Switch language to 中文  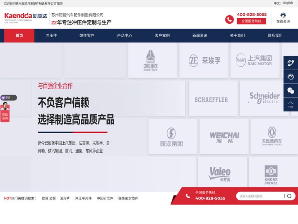pos(277,3)
